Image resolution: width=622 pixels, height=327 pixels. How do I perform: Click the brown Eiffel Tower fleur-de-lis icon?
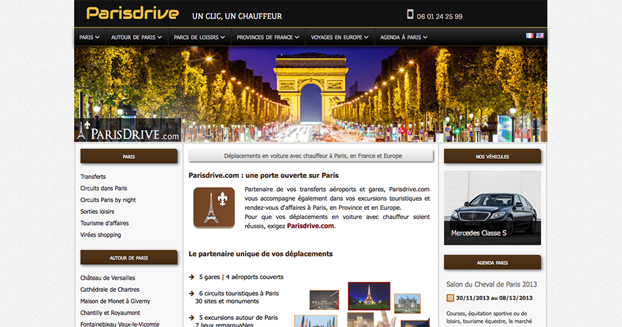214,208
